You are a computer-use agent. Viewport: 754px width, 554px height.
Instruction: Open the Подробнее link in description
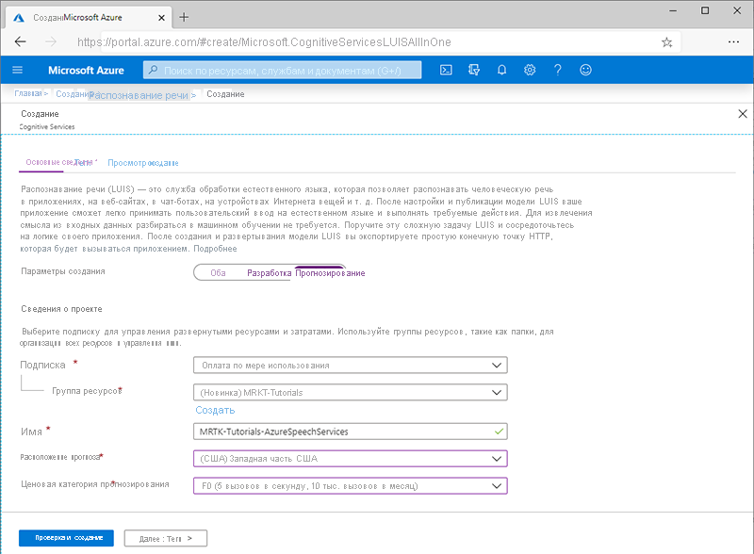[x=215, y=249]
